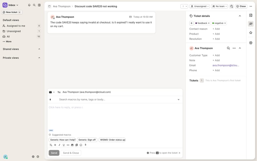Toggle bold formatting
This screenshot has height=161, width=257.
(x=55, y=145)
